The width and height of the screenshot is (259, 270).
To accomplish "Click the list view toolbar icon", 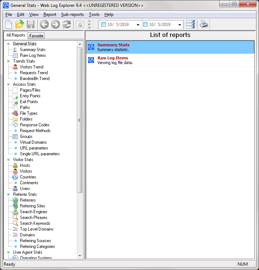I will pos(91,24).
